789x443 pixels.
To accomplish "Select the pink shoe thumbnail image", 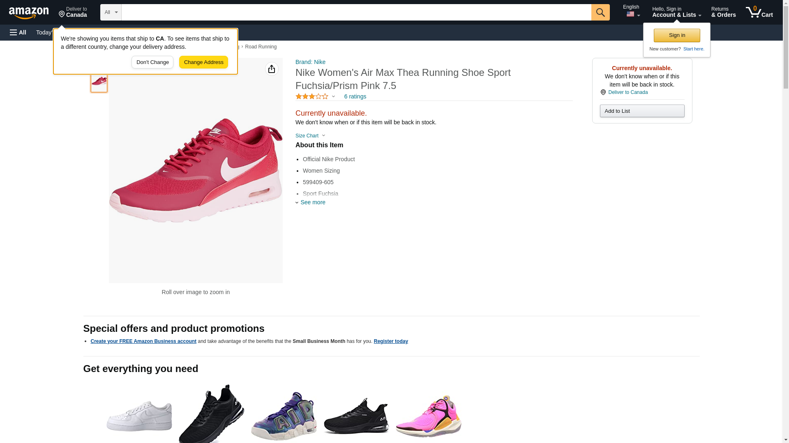I will point(99,81).
